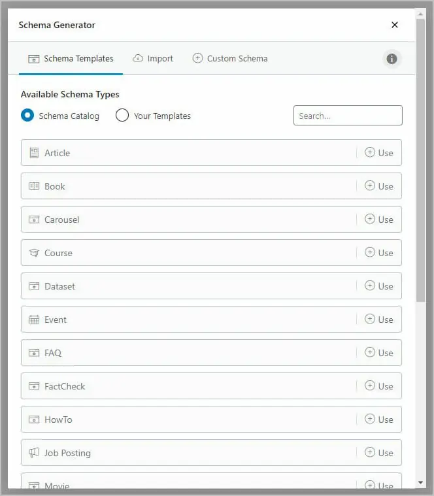Viewport: 434px width, 496px height.
Task: Click the Job Posting megaphone icon
Action: (34, 453)
